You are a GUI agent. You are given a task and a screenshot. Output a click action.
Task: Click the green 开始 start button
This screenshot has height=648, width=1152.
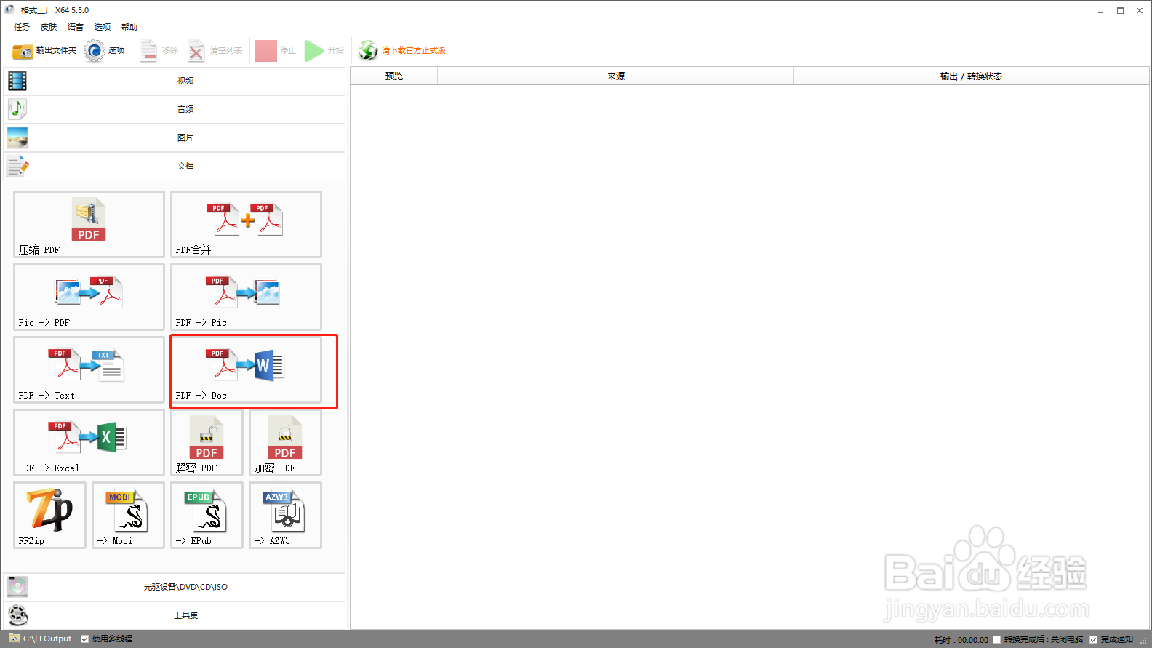[x=324, y=51]
